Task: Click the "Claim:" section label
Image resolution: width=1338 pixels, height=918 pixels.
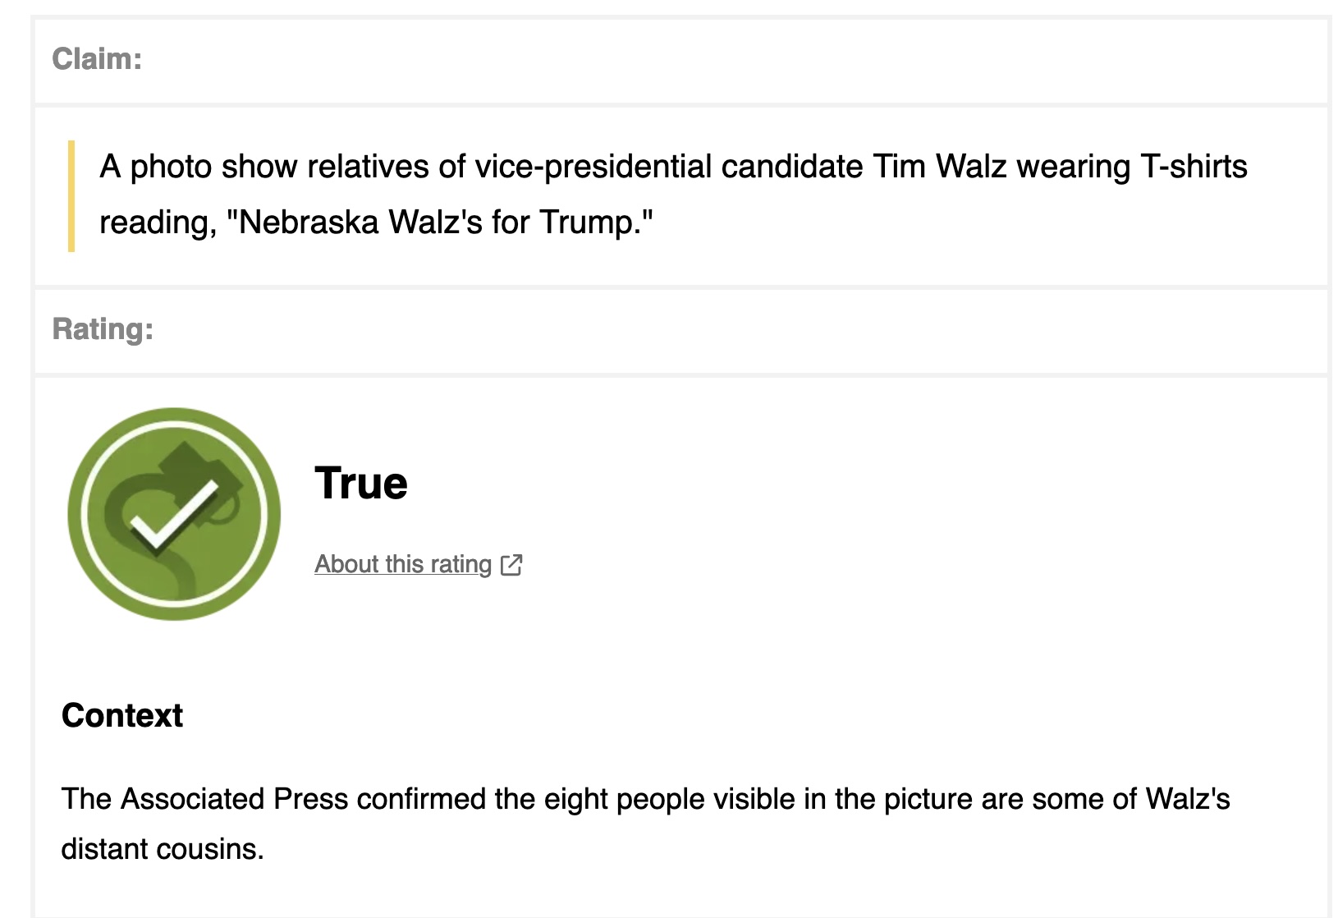Action: (97, 59)
